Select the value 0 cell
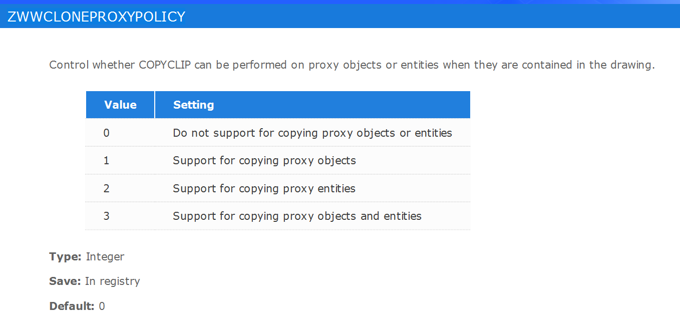Screen dimensions: 680x330 (x=106, y=133)
